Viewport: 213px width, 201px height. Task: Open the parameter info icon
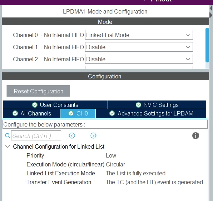pos(195,135)
